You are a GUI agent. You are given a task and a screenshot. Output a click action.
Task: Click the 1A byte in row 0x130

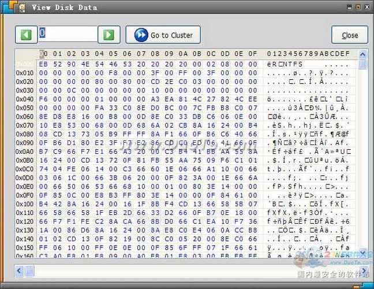click(43, 230)
